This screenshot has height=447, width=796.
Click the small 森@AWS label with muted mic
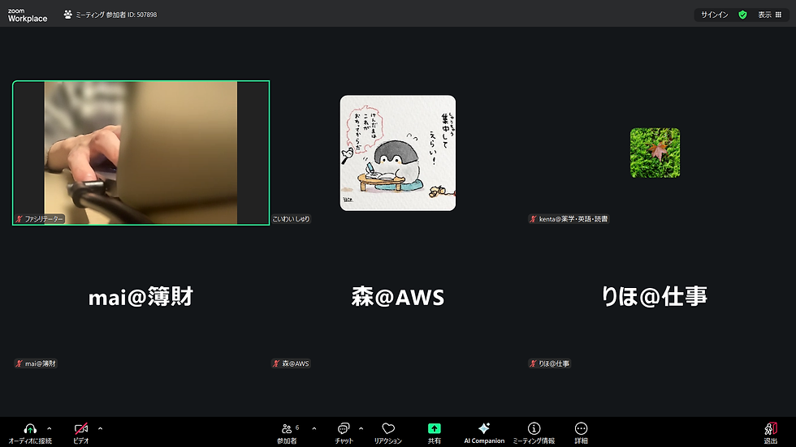[x=291, y=363]
